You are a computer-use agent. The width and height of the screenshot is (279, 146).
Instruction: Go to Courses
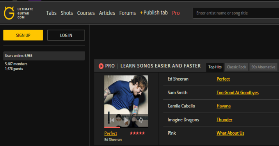tap(86, 13)
